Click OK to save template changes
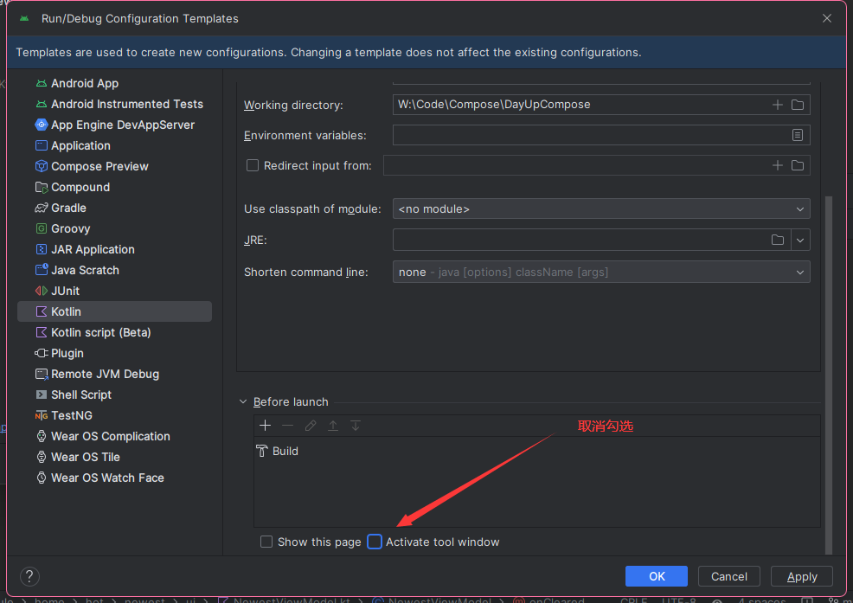Image resolution: width=853 pixels, height=603 pixels. tap(656, 576)
